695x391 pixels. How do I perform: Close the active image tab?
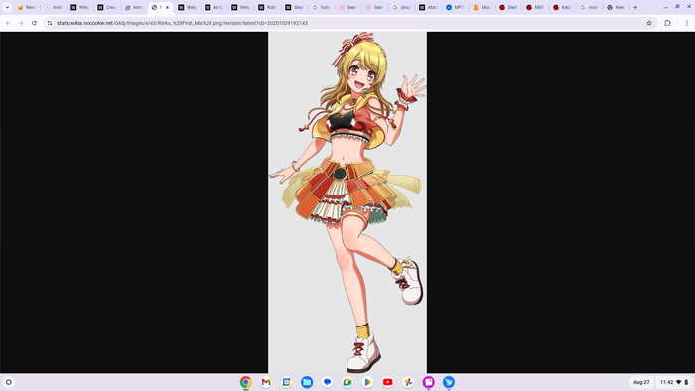tap(167, 7)
